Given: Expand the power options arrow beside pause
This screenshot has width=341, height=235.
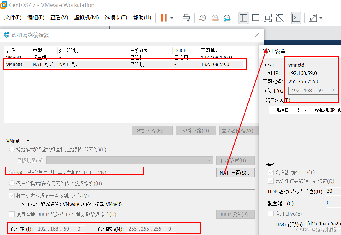Looking at the screenshot, I should tap(172, 18).
